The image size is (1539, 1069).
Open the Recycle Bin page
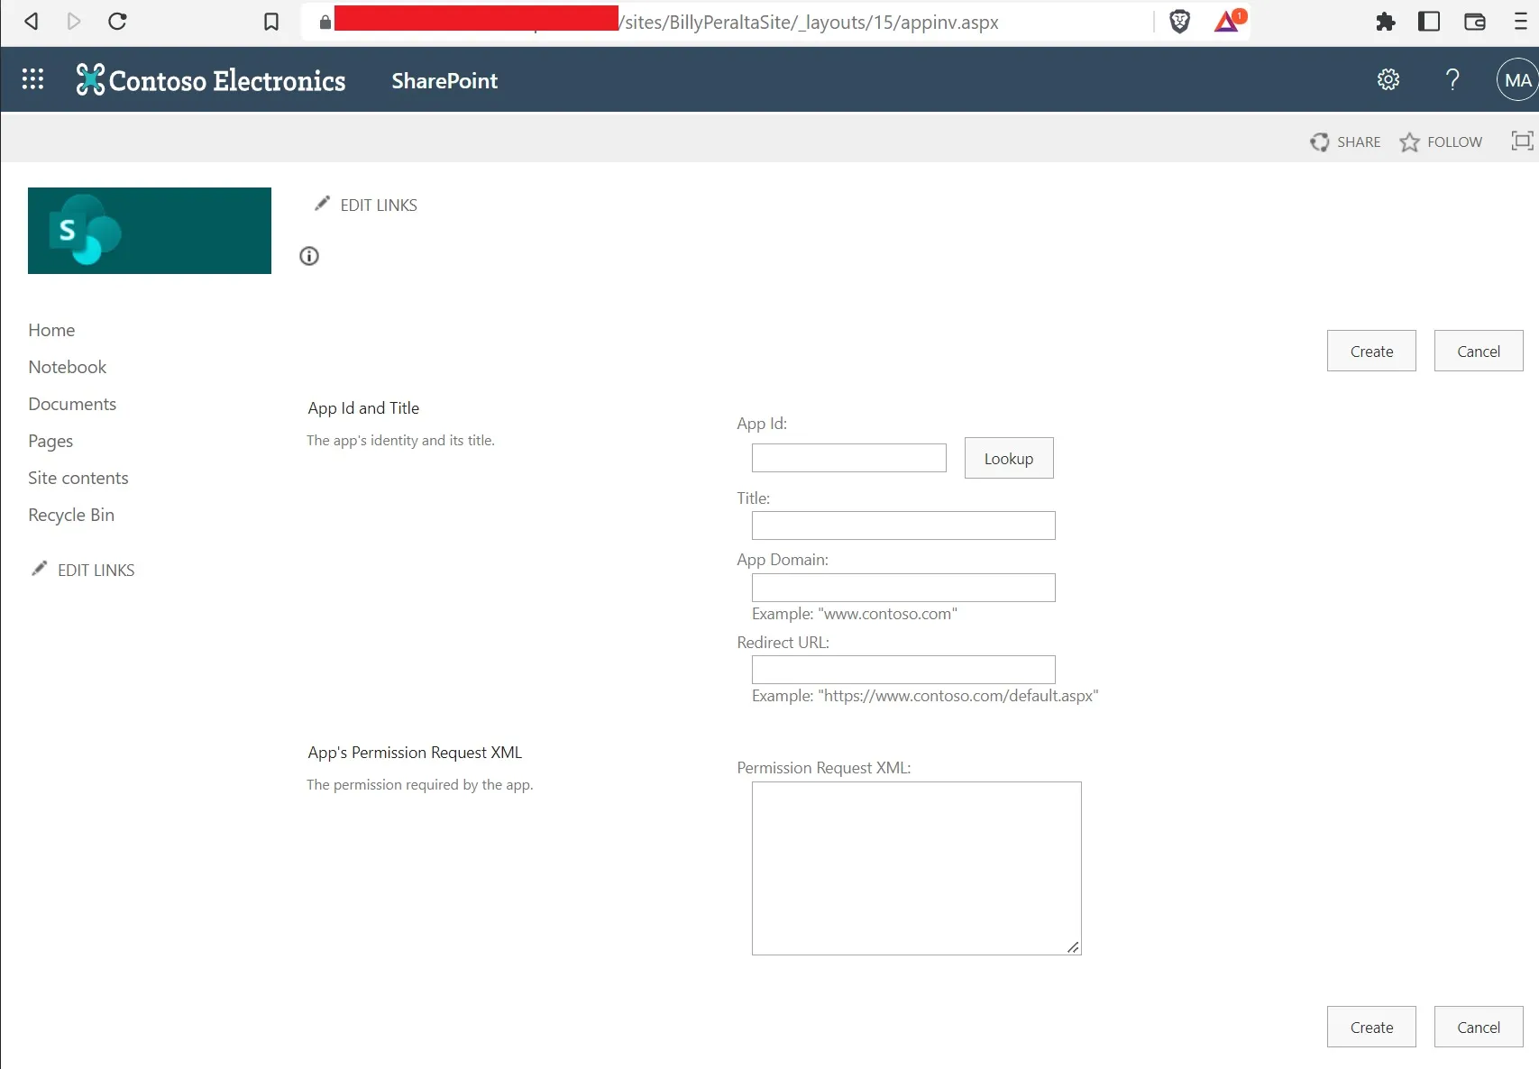[70, 514]
